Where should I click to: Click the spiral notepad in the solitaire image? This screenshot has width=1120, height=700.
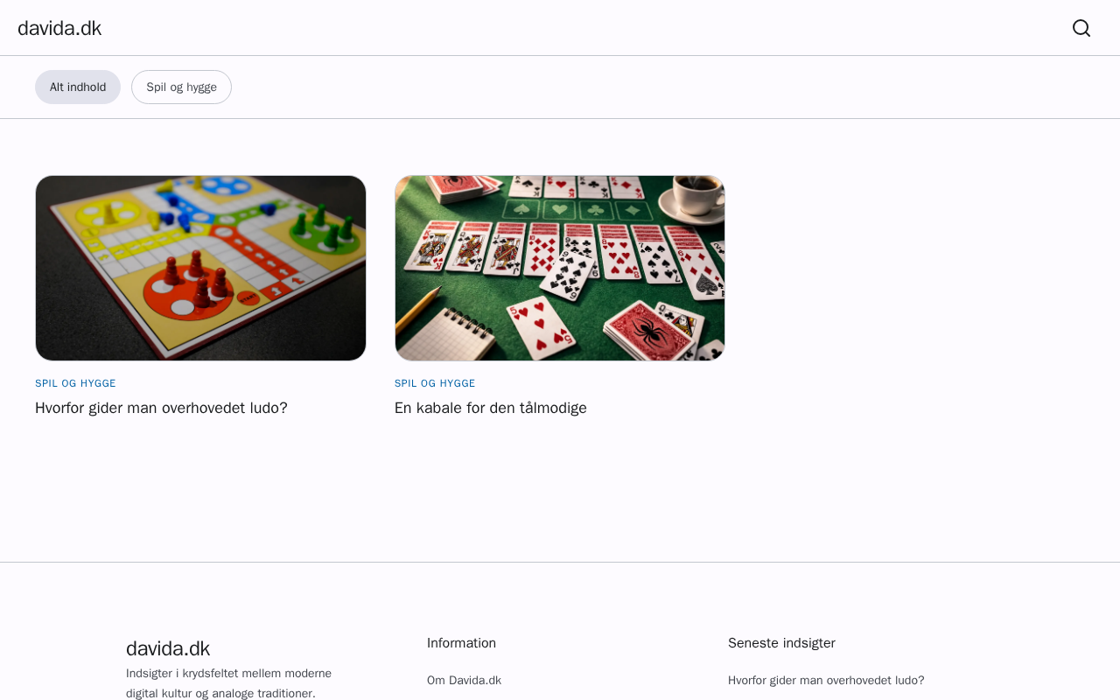444,332
